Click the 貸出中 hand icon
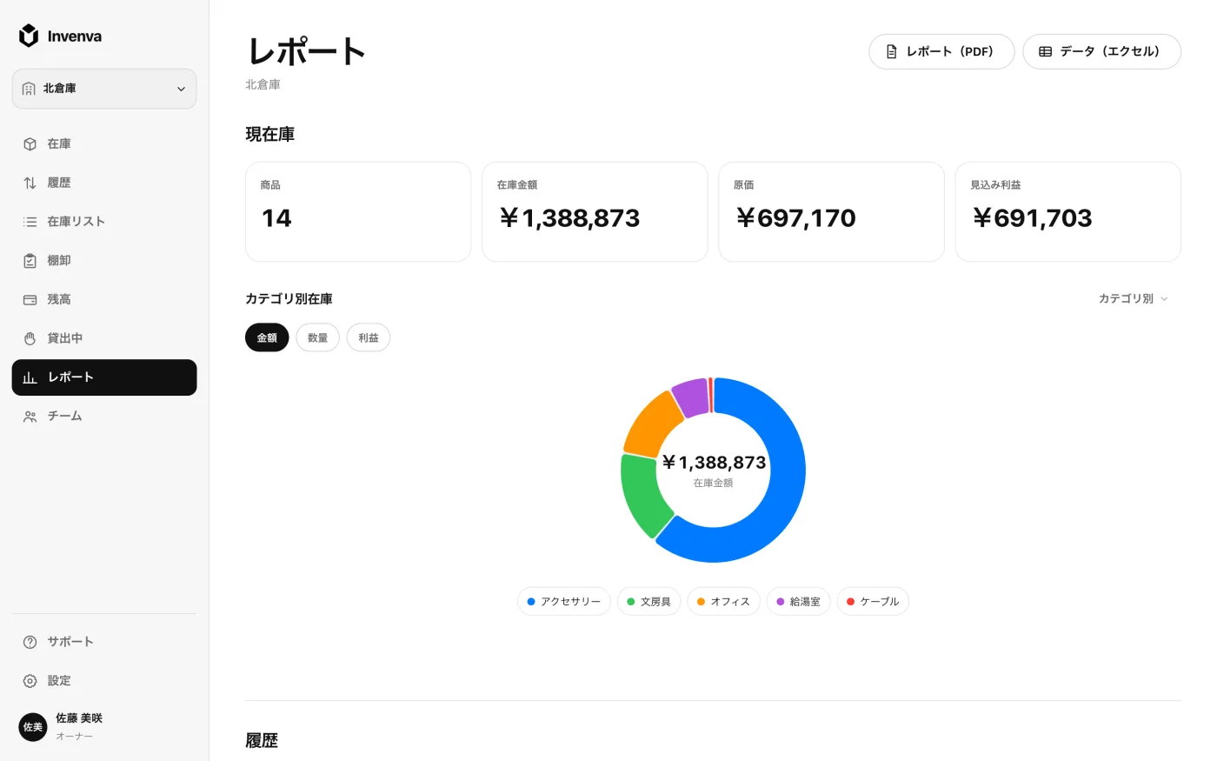Image resolution: width=1217 pixels, height=761 pixels. tap(30, 338)
